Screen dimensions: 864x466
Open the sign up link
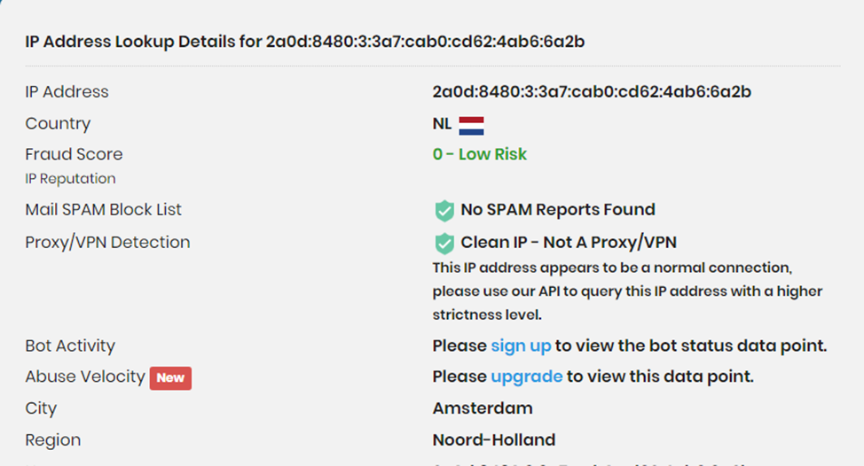tap(521, 346)
